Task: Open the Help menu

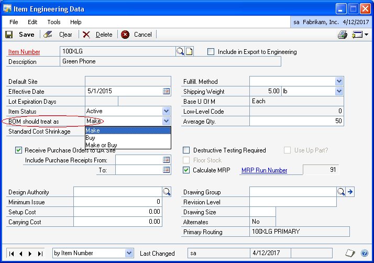Action: [75, 22]
